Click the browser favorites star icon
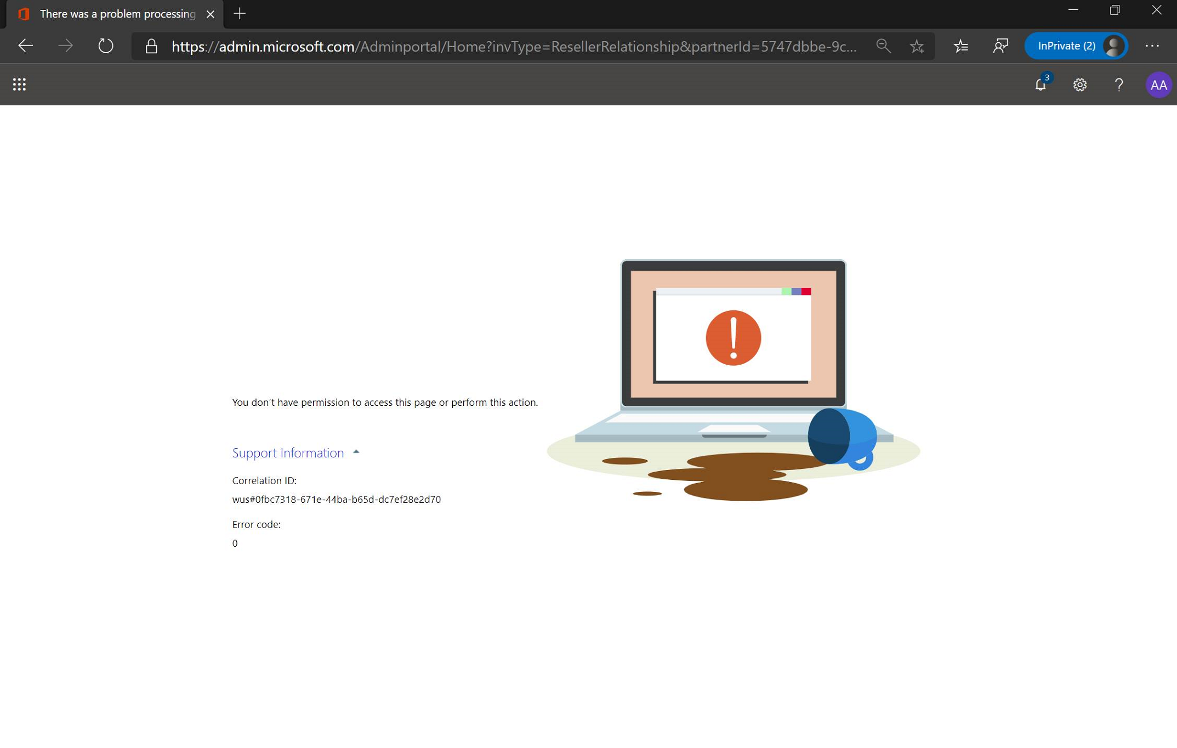 coord(917,46)
